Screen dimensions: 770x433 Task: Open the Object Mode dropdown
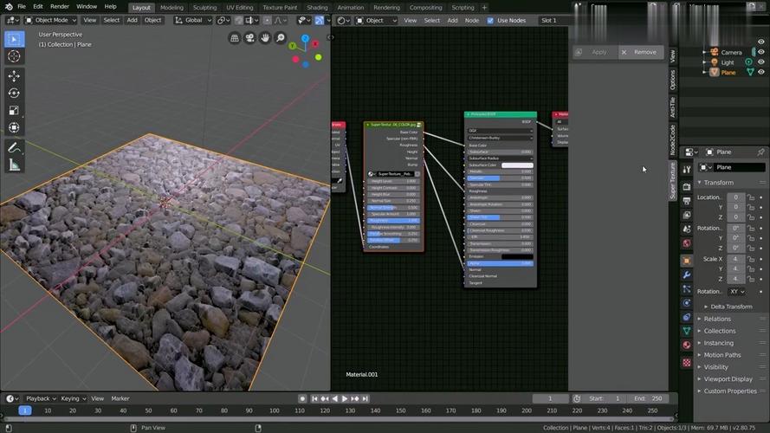tap(50, 20)
